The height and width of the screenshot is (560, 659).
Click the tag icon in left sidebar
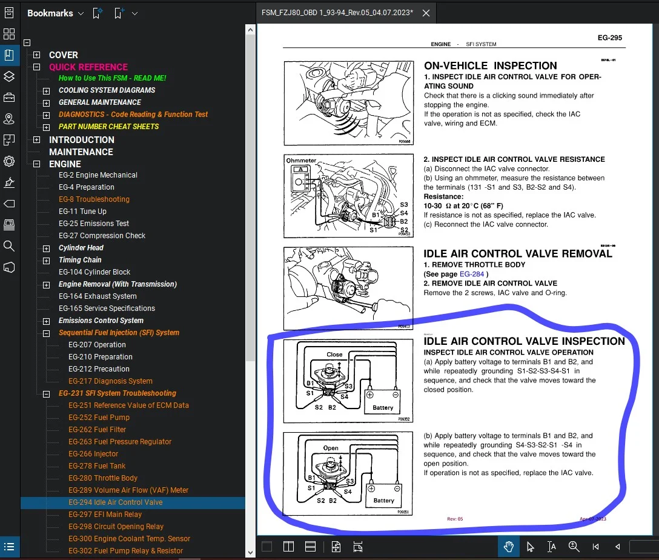pyautogui.click(x=9, y=204)
